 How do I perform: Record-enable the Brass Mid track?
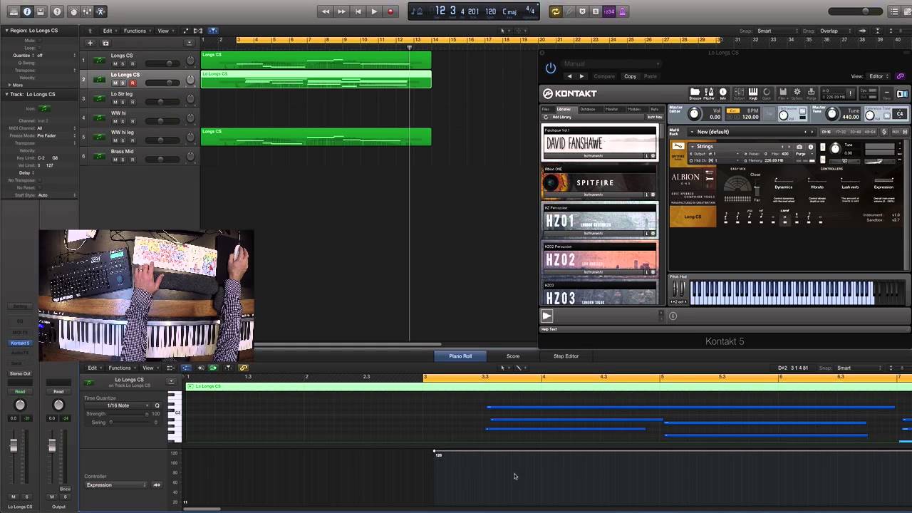[132, 160]
